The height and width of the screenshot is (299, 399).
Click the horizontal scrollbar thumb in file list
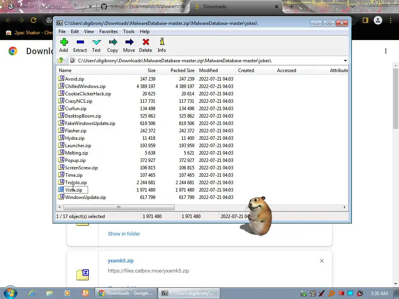119,207
